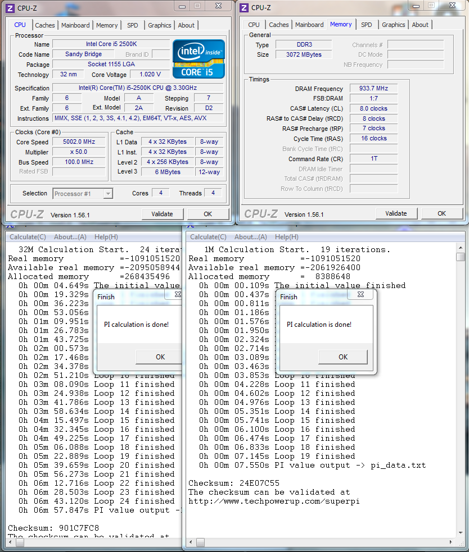Show About tab in the right CPU-Z window
Viewport: 469px width, 552px height.
[x=420, y=25]
